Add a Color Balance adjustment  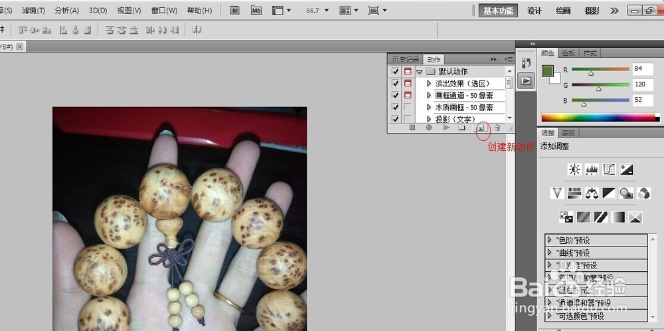(x=592, y=193)
